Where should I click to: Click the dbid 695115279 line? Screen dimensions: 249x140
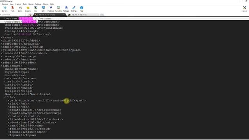[x=20, y=40]
